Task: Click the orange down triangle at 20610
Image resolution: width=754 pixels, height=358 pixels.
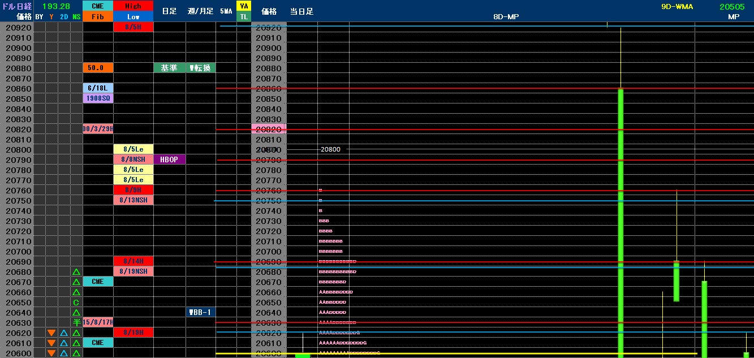Action: point(51,343)
